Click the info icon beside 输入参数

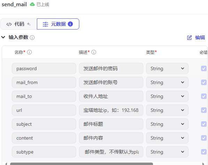pos(32,38)
